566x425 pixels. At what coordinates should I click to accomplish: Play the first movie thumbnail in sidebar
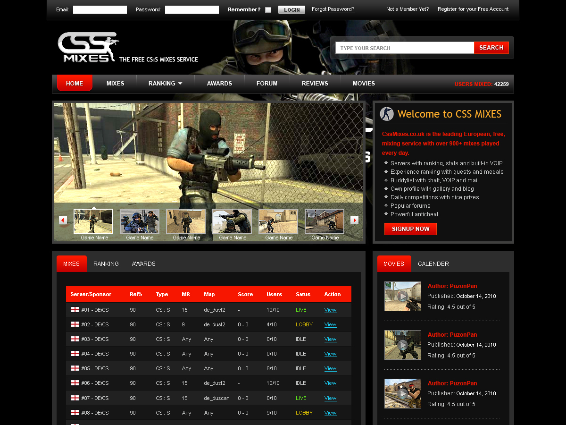click(403, 297)
